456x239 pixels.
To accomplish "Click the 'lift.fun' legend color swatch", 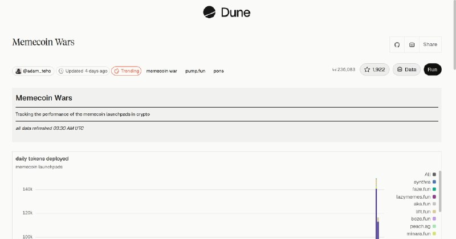I will pos(434,212).
